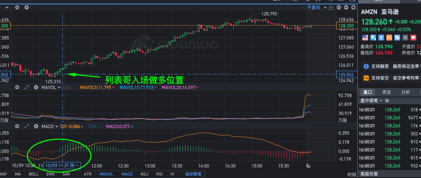Click the 时段 session label
The image size is (421, 178).
click(352, 174)
